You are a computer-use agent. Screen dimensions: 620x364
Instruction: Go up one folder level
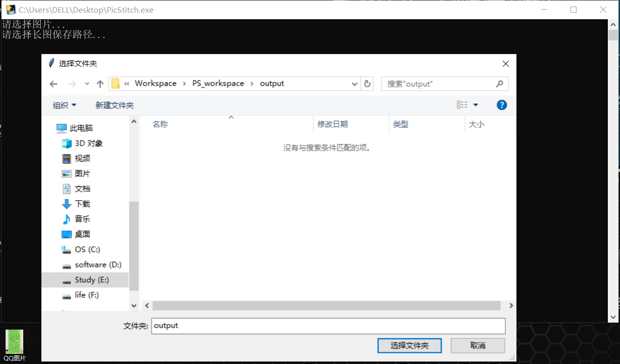pyautogui.click(x=100, y=84)
